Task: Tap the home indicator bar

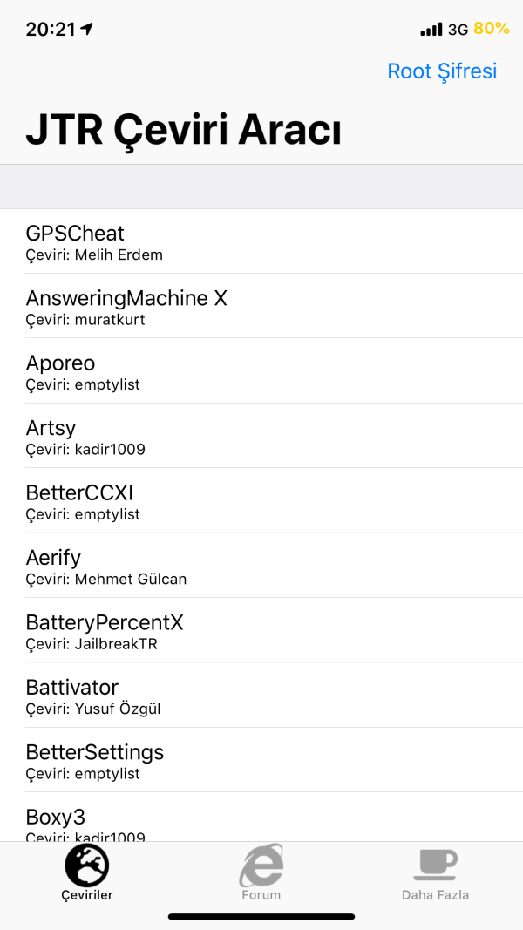Action: pyautogui.click(x=261, y=917)
